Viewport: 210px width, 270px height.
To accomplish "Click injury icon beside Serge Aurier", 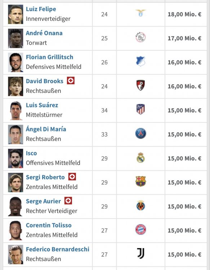I will pos(68,201).
